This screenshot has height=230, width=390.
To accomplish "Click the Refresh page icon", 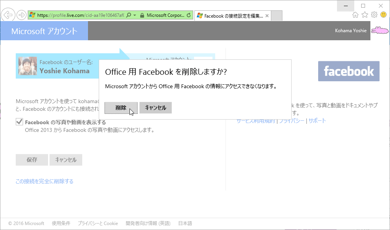I will [x=189, y=15].
